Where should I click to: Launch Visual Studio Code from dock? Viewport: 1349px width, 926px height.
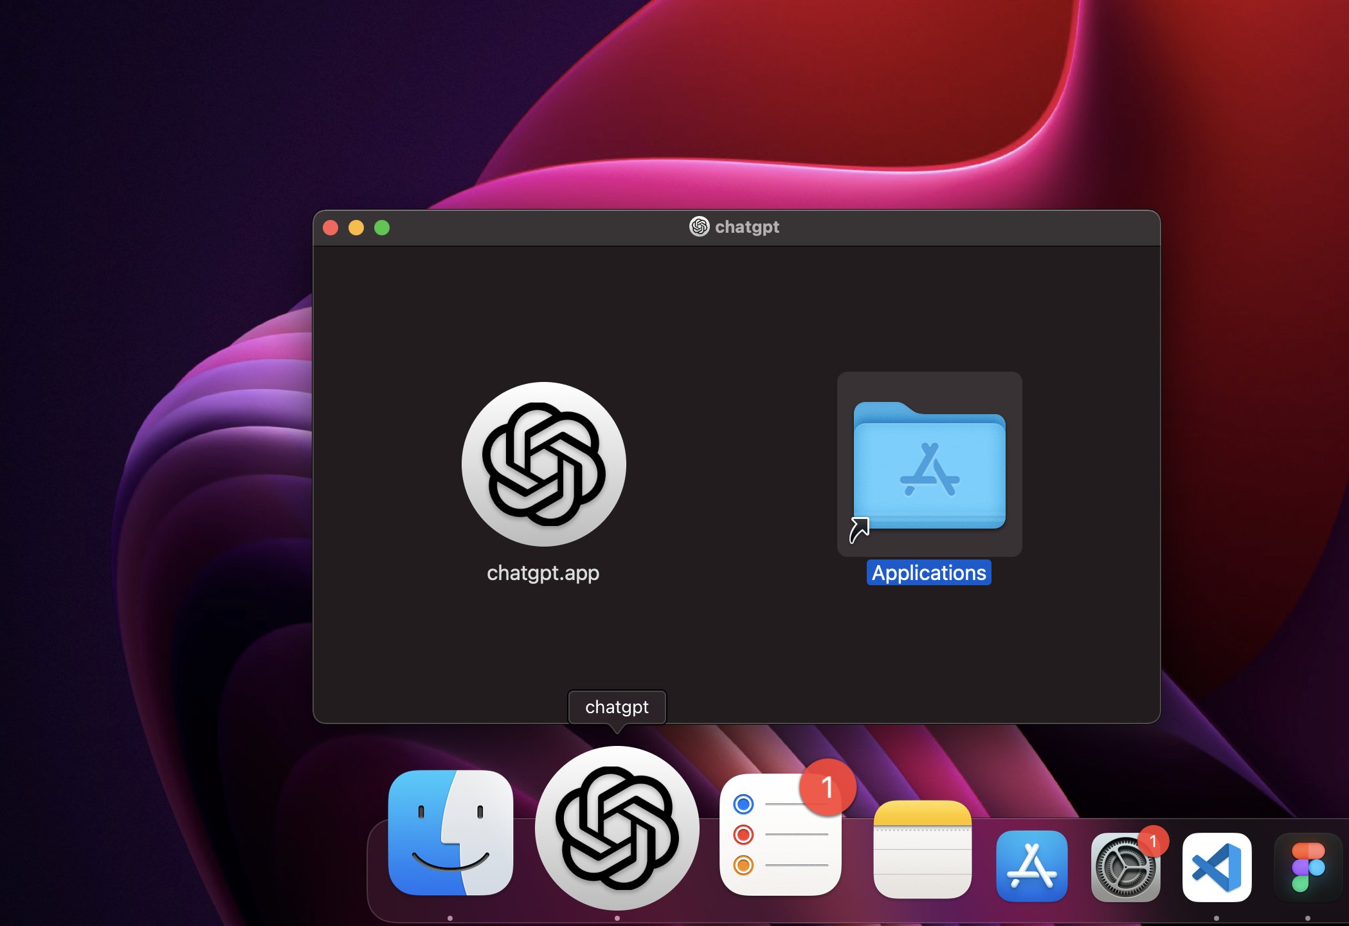[1217, 867]
